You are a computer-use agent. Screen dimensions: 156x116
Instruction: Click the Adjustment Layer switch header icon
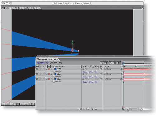(98, 66)
